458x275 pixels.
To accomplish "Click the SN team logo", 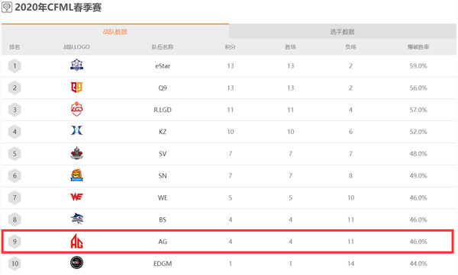I will point(77,175).
